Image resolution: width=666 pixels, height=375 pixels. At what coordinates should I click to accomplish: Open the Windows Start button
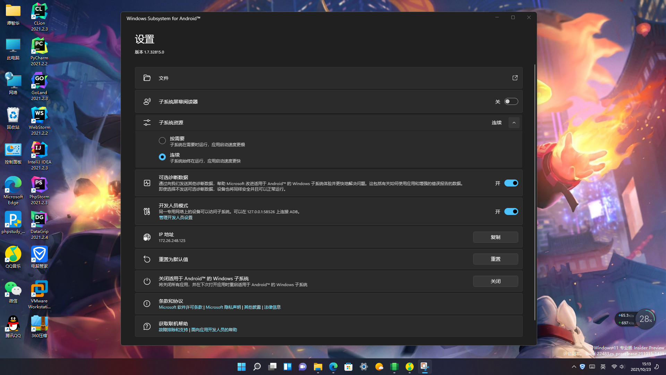241,367
